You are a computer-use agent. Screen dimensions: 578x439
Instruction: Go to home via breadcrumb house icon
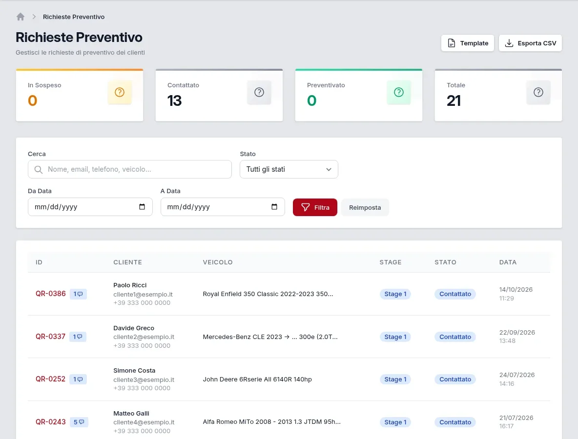pyautogui.click(x=21, y=17)
